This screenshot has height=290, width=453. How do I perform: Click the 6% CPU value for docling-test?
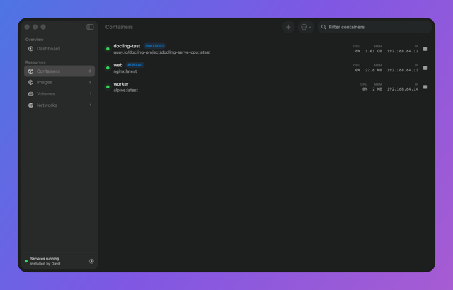click(357, 51)
